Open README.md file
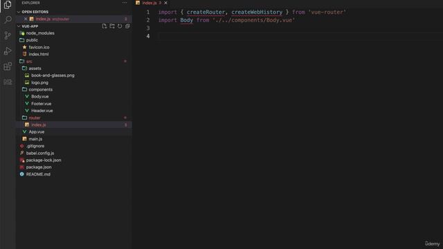The image size is (443, 249). [x=38, y=174]
